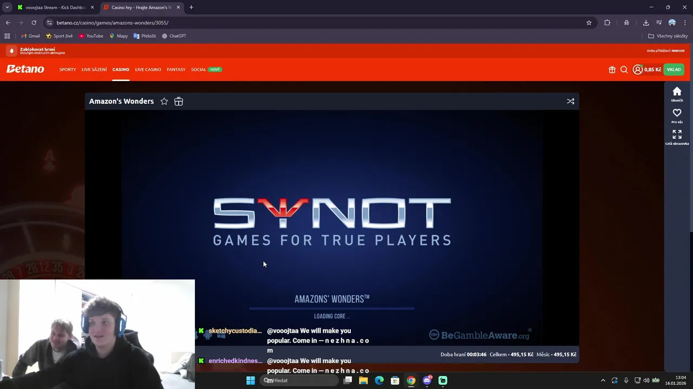
Task: Open the user account icon
Action: pos(638,69)
